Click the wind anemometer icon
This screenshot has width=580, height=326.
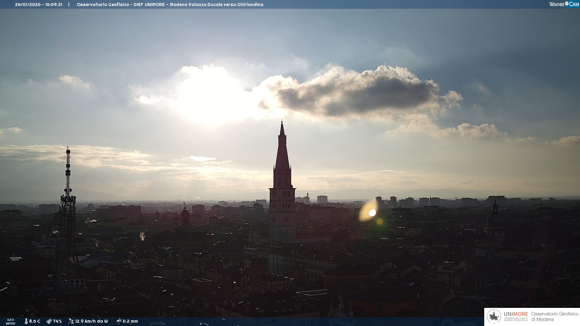click(x=71, y=321)
